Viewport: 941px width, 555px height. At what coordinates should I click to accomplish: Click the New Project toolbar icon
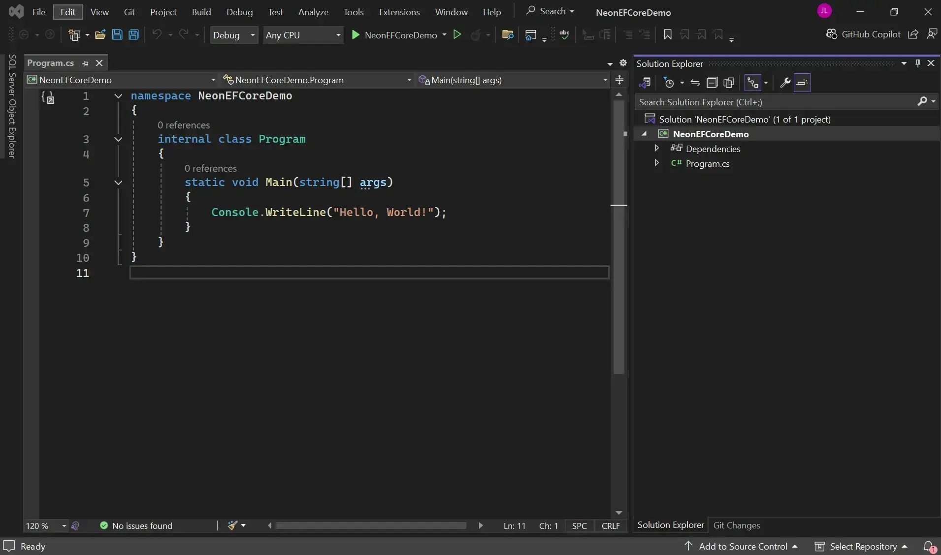pos(74,35)
